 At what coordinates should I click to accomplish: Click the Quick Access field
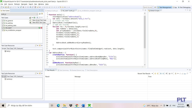coord(148,7)
